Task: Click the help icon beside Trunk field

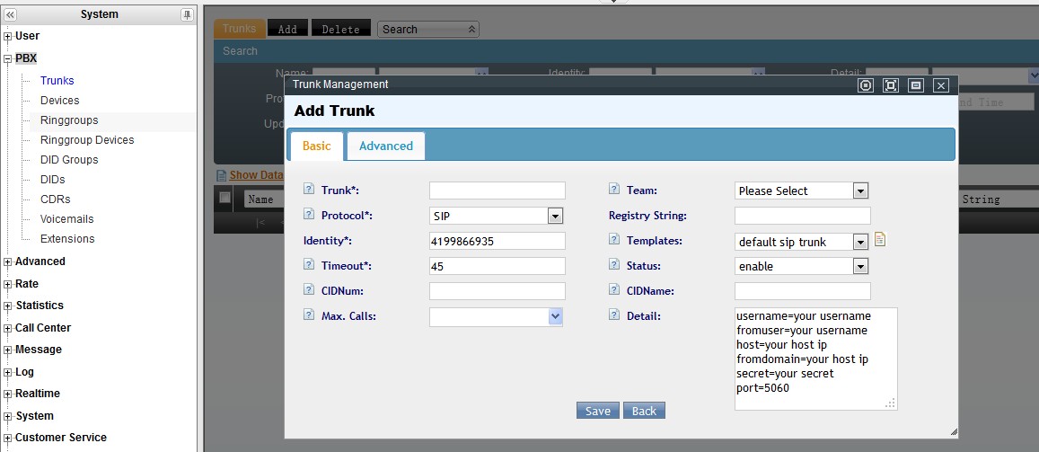Action: (x=309, y=190)
